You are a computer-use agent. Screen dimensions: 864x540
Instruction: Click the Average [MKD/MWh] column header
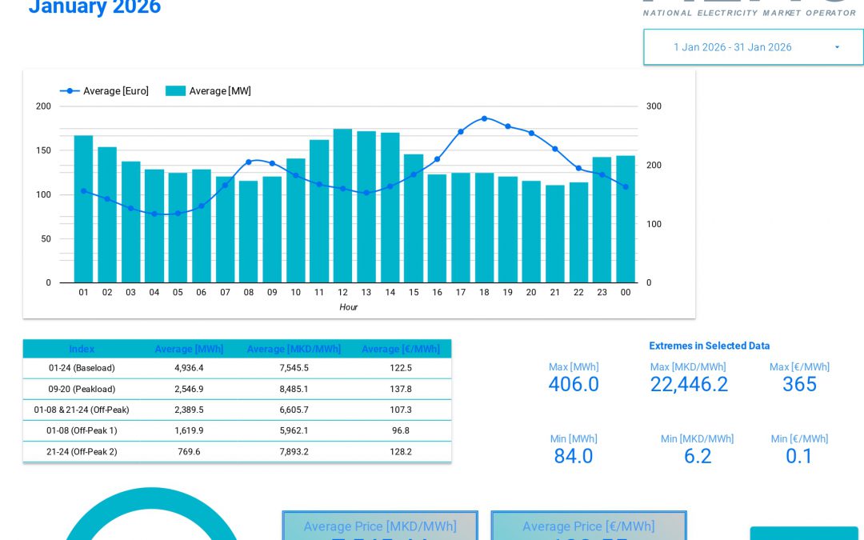click(294, 349)
